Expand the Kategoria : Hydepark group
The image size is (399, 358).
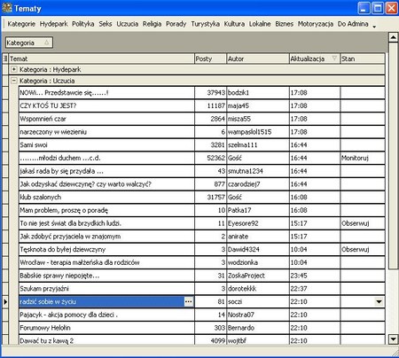coord(14,69)
